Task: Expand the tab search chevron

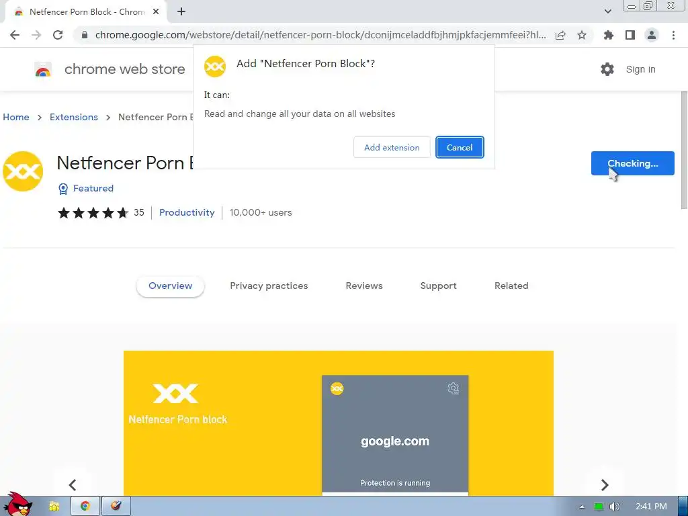Action: 607,11
